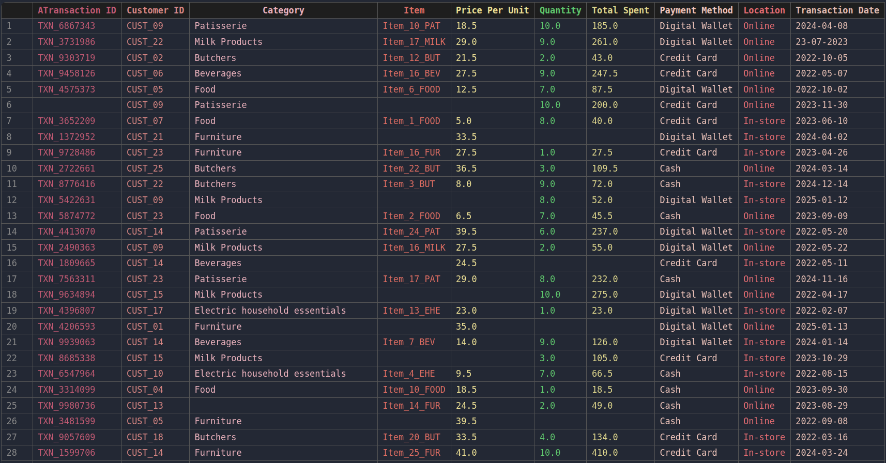Click the date 2025-01-13

click(x=837, y=327)
